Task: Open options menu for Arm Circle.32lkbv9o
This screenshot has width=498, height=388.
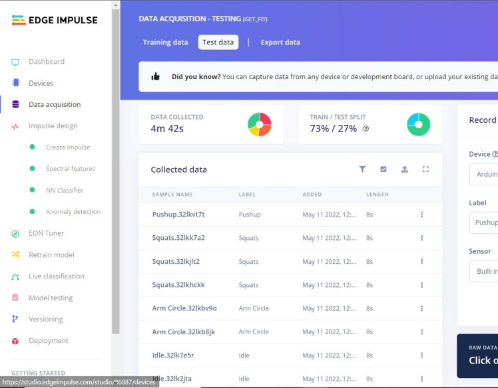Action: [421, 308]
